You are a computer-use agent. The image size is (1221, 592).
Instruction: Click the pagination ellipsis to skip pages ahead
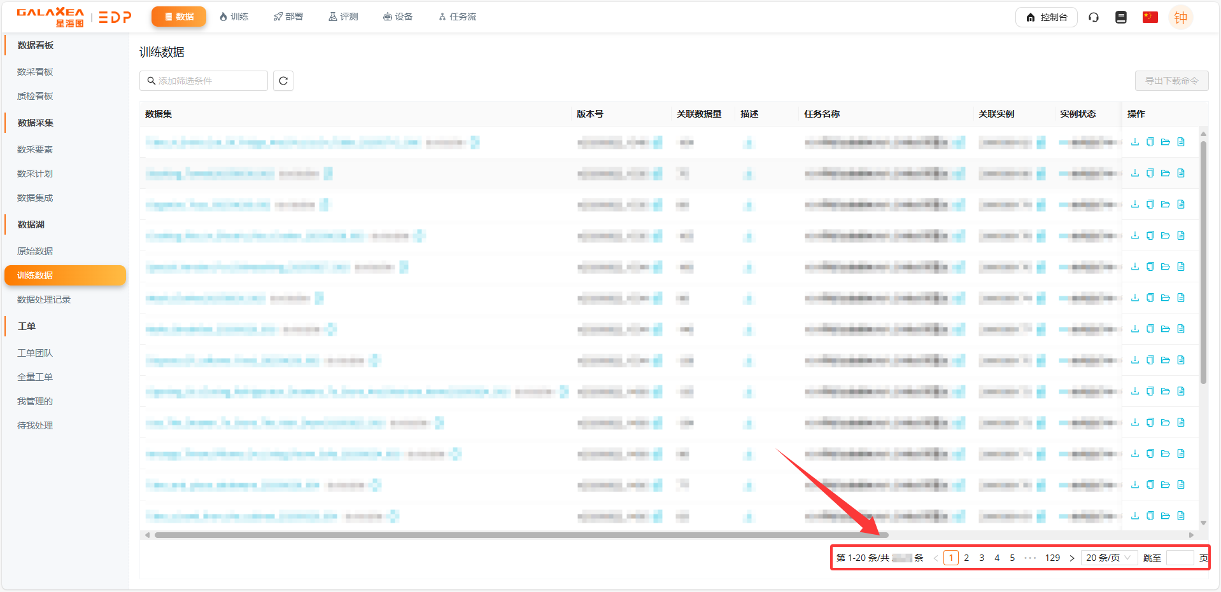[1030, 558]
